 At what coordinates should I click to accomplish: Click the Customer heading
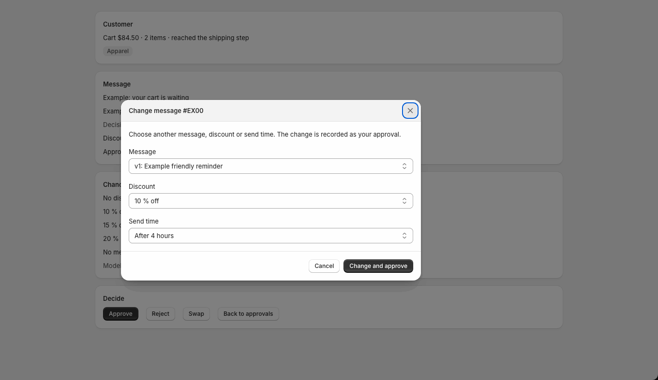pos(118,24)
